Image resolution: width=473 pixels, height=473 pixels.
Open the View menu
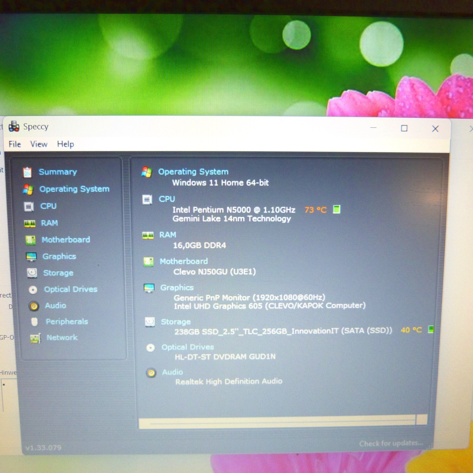[39, 144]
